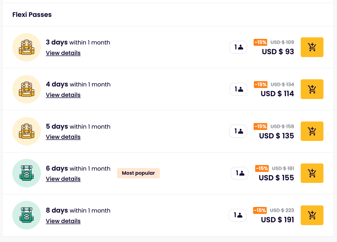View details of 5 days pass
Image resolution: width=337 pixels, height=242 pixels.
tap(63, 137)
